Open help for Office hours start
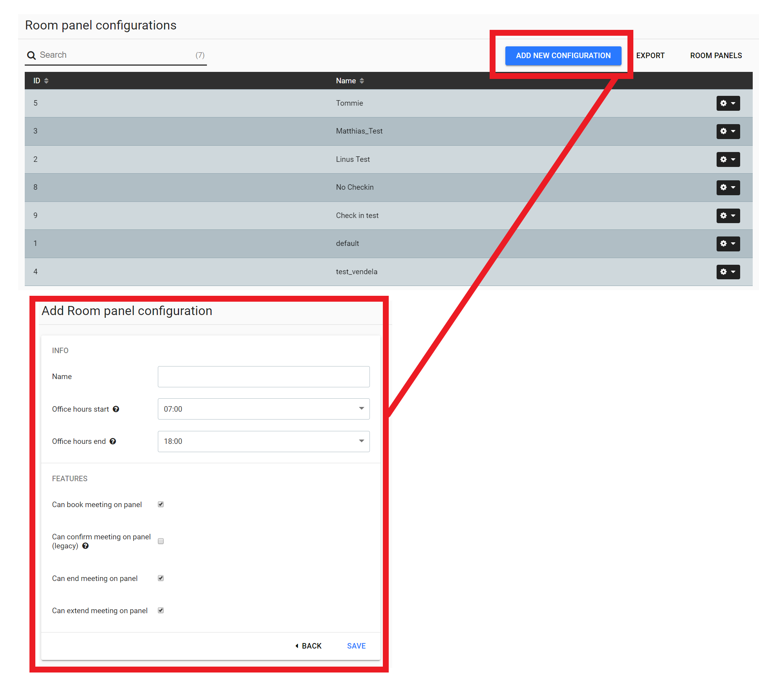Image resolution: width=759 pixels, height=678 pixels. click(x=116, y=409)
